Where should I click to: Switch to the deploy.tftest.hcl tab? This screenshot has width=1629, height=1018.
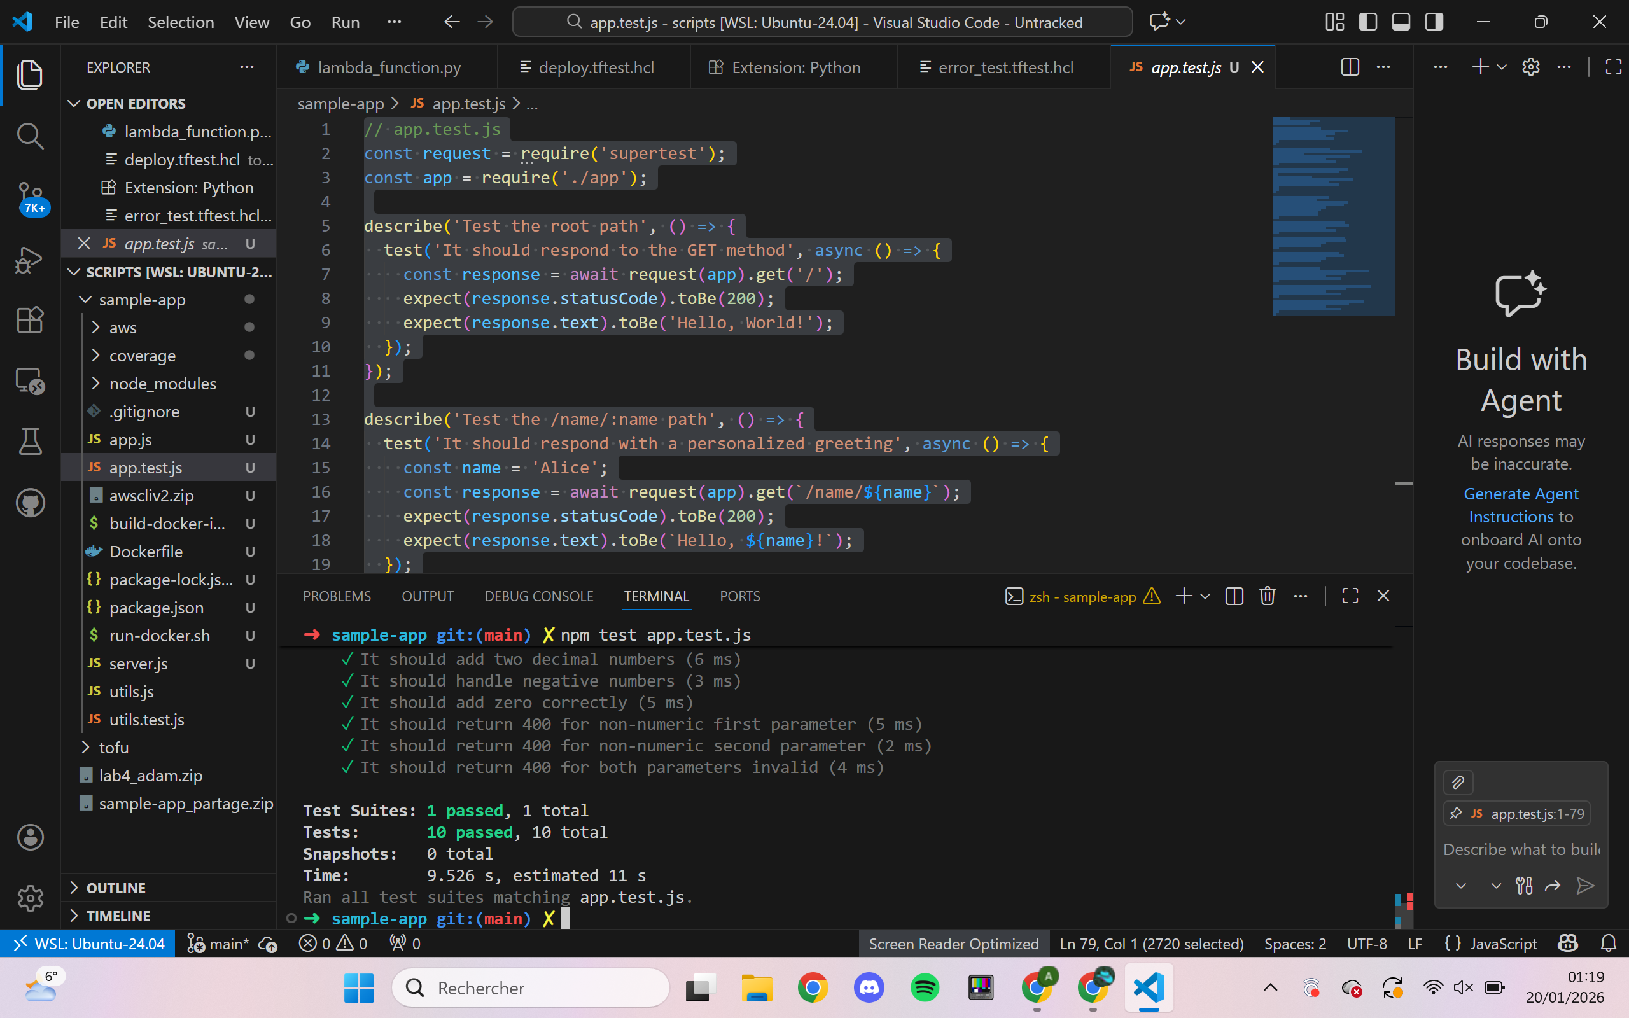(595, 67)
